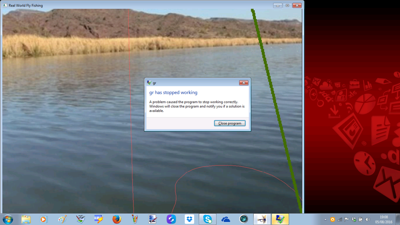Click the Show desktop strip

pos(398,219)
